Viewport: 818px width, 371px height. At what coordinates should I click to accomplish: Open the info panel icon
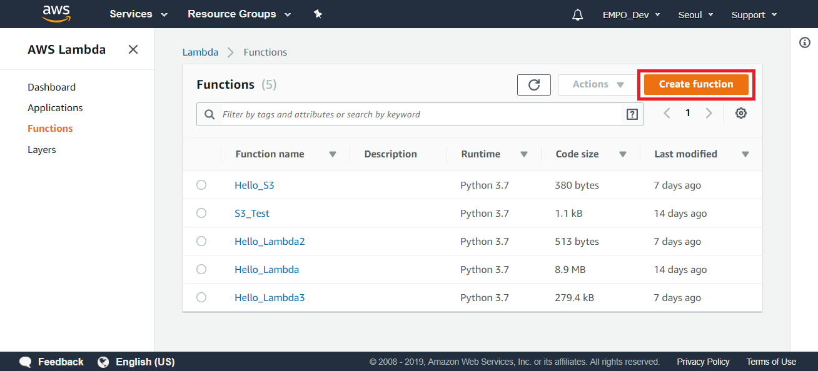click(805, 42)
